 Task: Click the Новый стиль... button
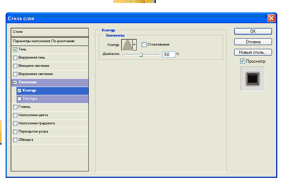click(x=253, y=52)
